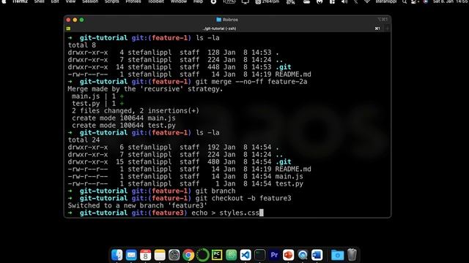469x263 pixels.
Task: Click the volume icon in the menu bar
Action: tap(344, 1)
